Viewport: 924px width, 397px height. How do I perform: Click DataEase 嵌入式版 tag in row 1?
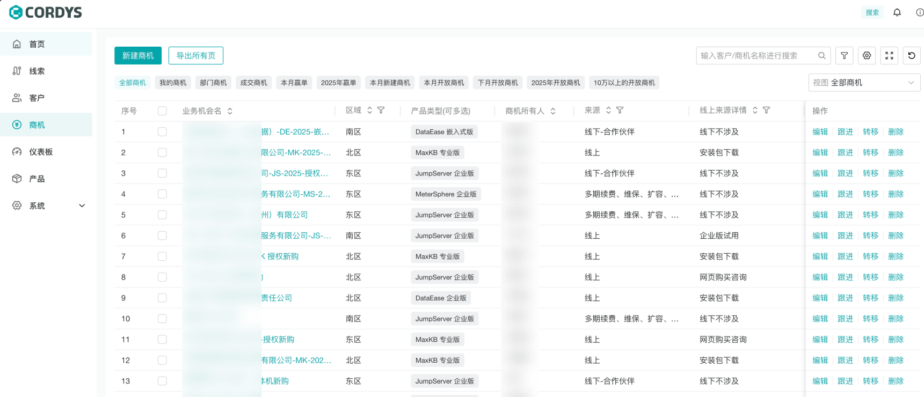(444, 132)
